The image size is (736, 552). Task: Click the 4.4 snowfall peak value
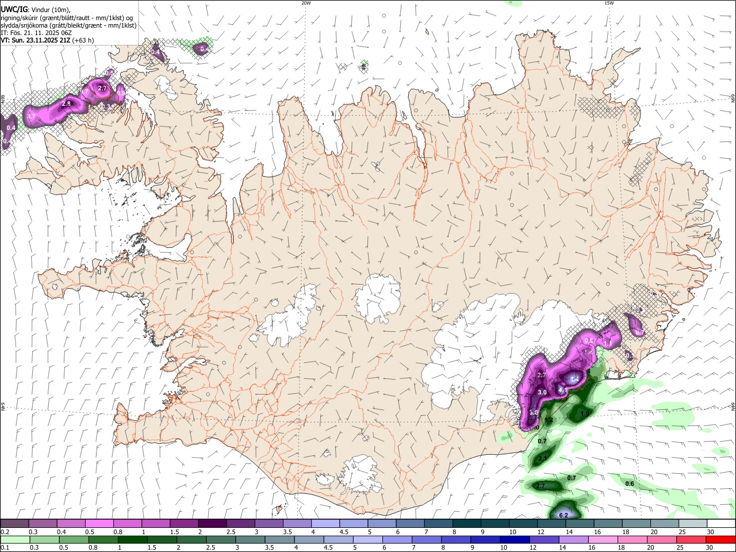[x=573, y=379]
